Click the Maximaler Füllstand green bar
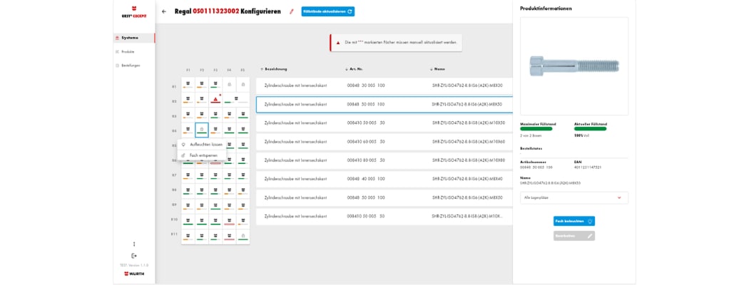749x285 pixels. click(x=536, y=129)
